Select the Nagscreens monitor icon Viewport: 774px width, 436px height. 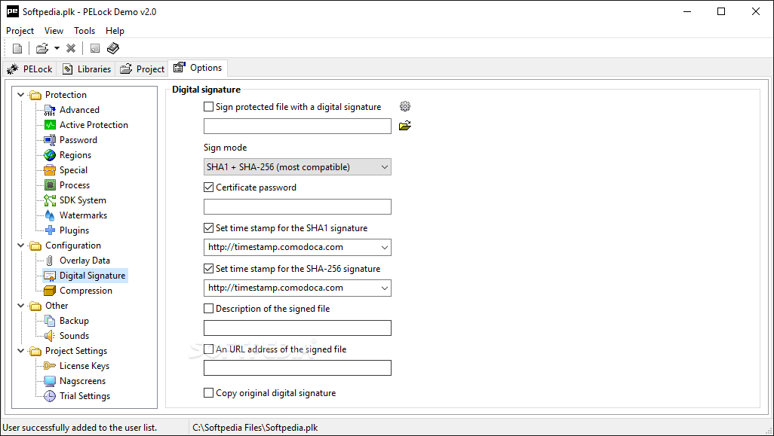click(50, 381)
